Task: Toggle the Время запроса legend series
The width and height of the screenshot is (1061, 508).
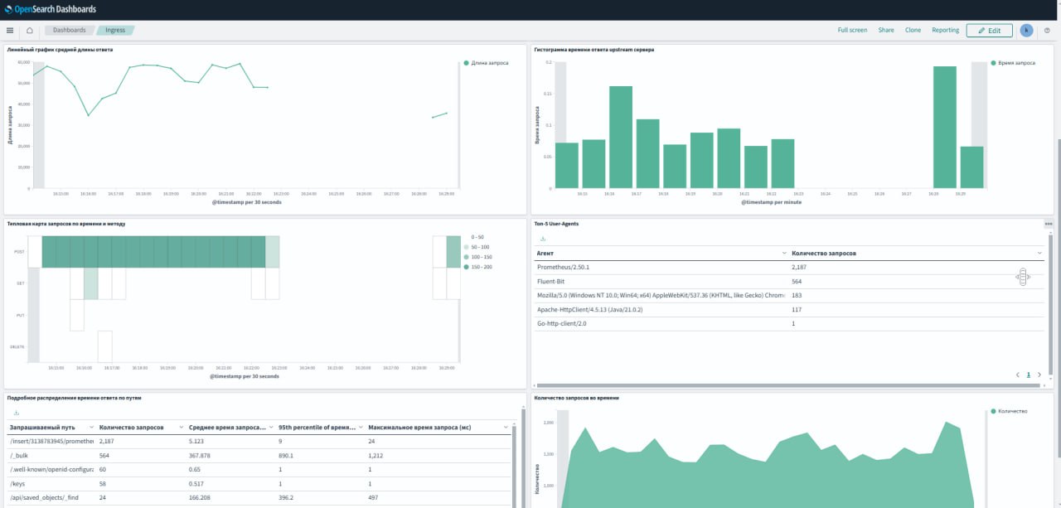Action: pos(1015,63)
